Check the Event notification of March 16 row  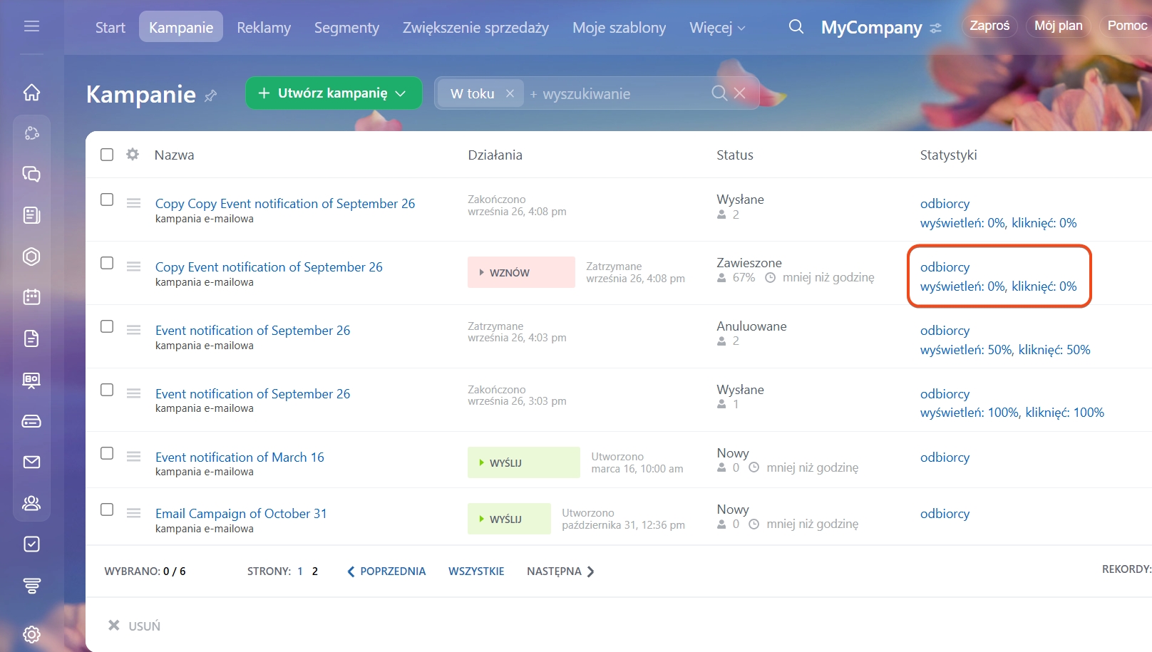107,453
